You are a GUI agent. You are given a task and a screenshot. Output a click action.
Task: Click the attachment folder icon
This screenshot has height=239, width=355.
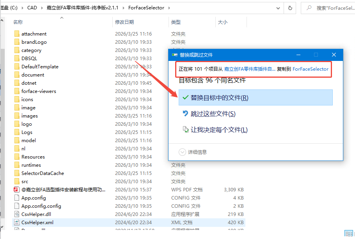coord(17,34)
